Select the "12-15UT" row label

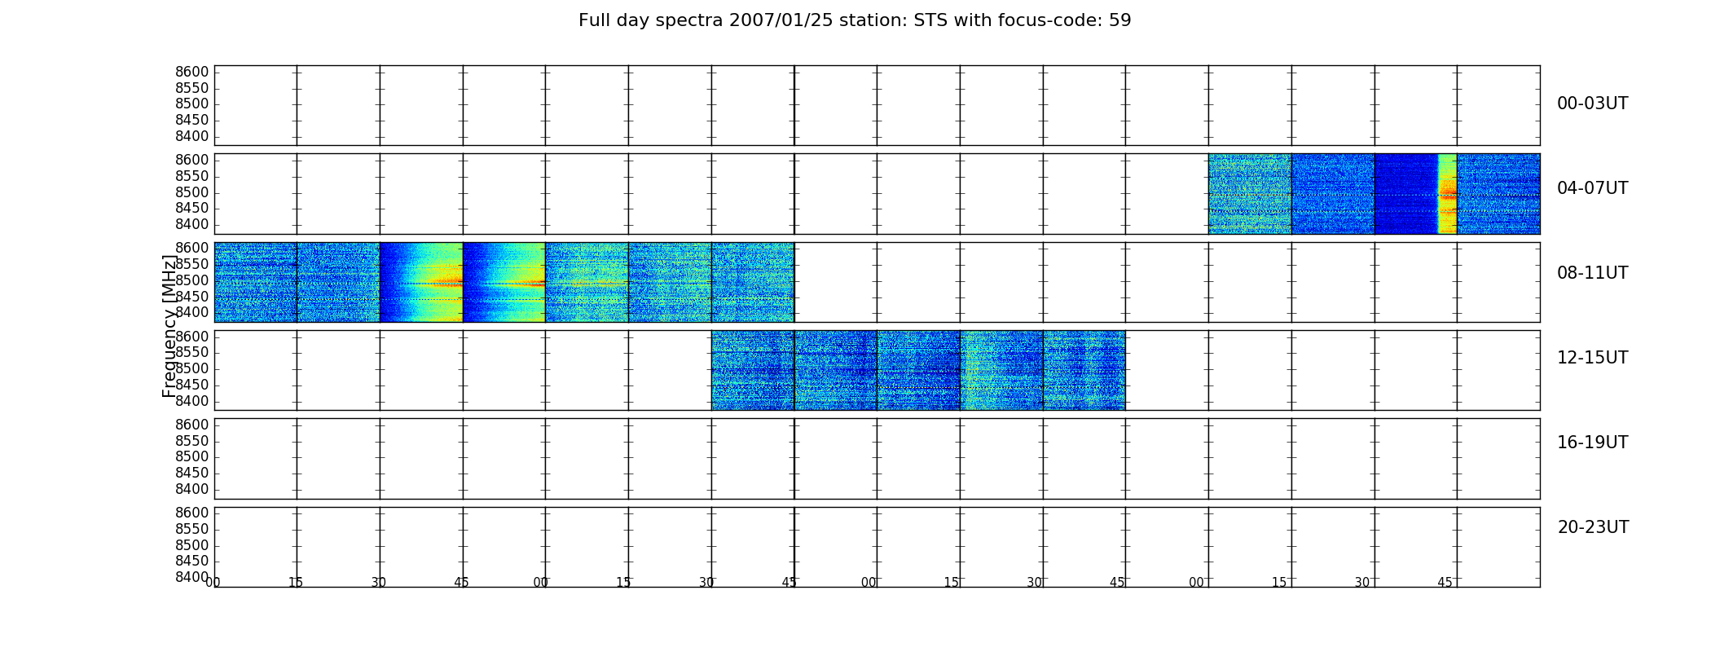click(1592, 358)
